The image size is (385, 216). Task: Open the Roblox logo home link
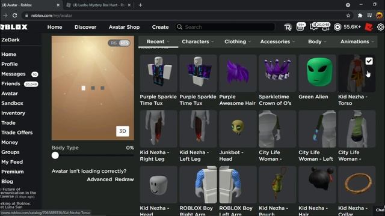[14, 27]
